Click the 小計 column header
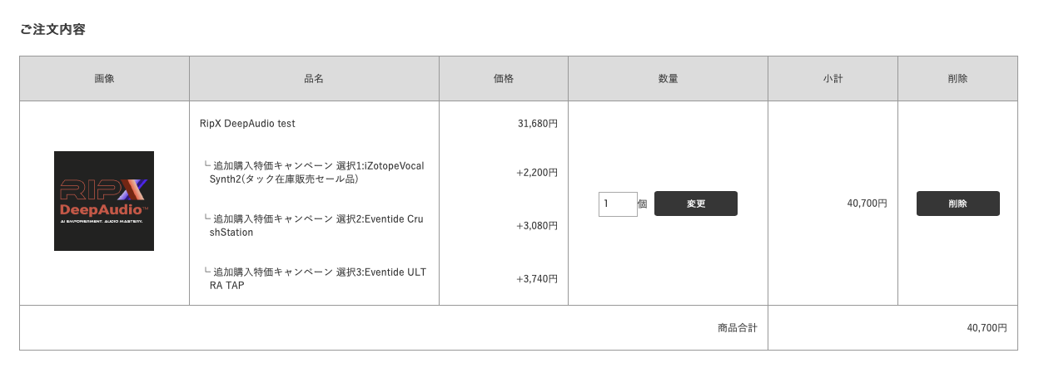Image resolution: width=1039 pixels, height=368 pixels. tap(833, 79)
